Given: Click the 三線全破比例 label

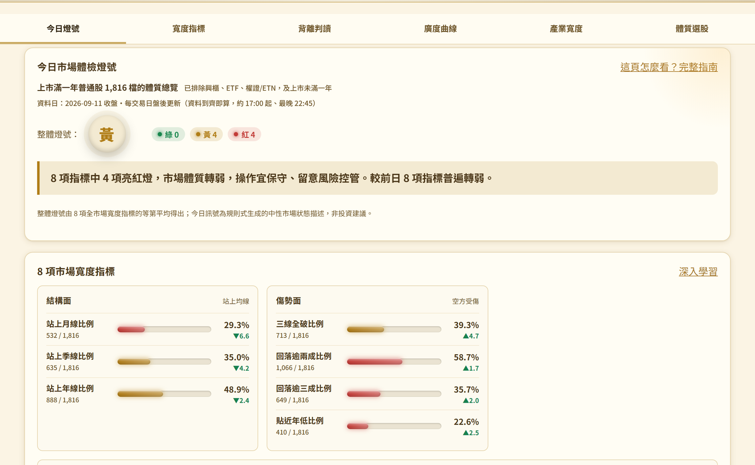Looking at the screenshot, I should (300, 324).
